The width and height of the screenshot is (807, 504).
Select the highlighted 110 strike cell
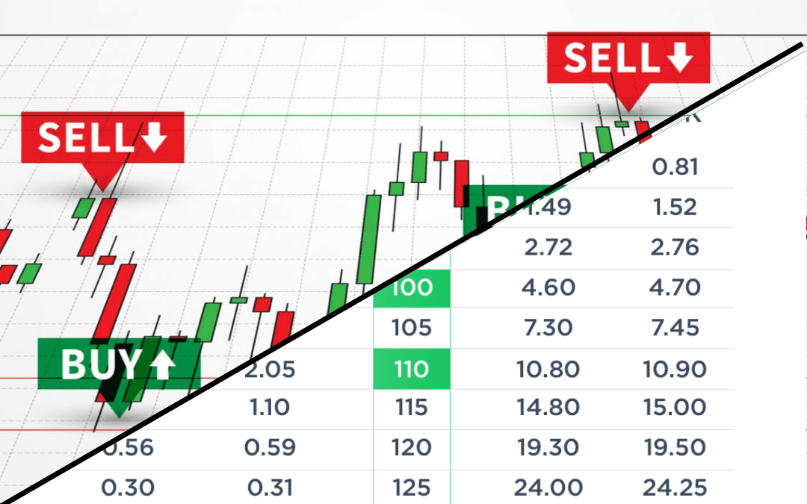coord(412,369)
